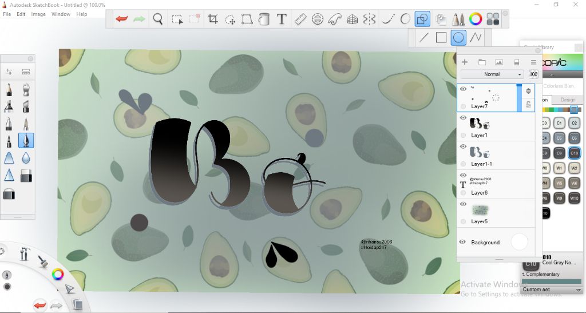Select the Transform tool
586x313 pixels.
[247, 19]
